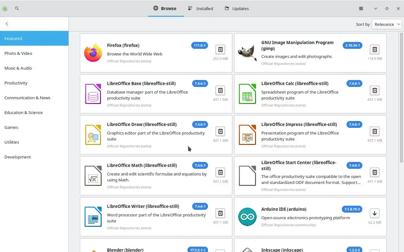
Task: Switch to the Installed tab
Action: click(x=200, y=9)
